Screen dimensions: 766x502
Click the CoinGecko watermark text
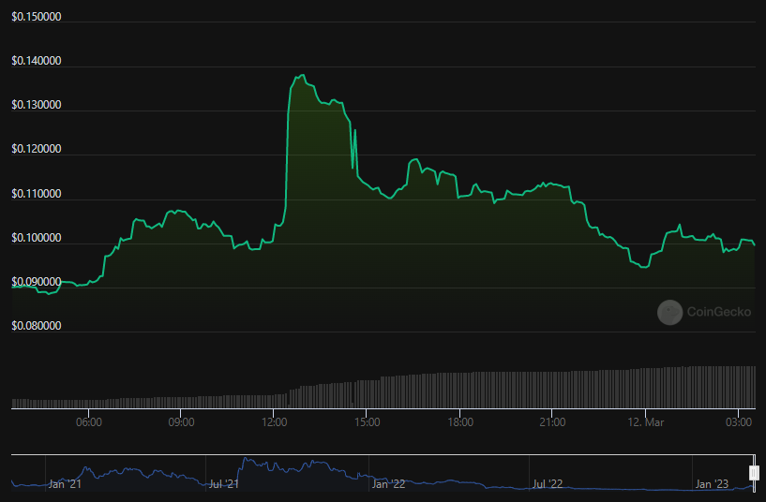click(x=719, y=313)
